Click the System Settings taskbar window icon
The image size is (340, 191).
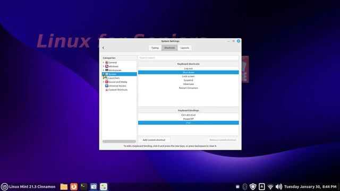tap(104, 186)
